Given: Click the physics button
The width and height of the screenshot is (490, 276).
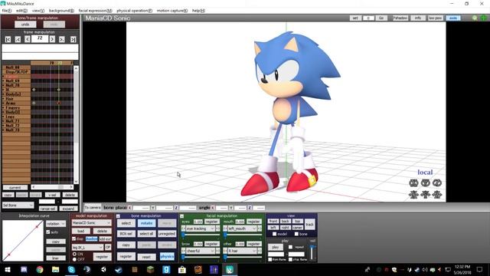Looking at the screenshot, I should point(167,257).
